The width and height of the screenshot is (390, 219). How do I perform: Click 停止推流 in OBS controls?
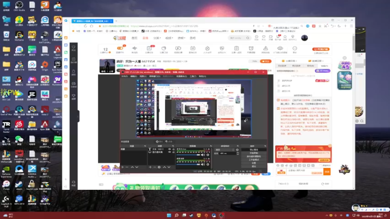(x=253, y=150)
